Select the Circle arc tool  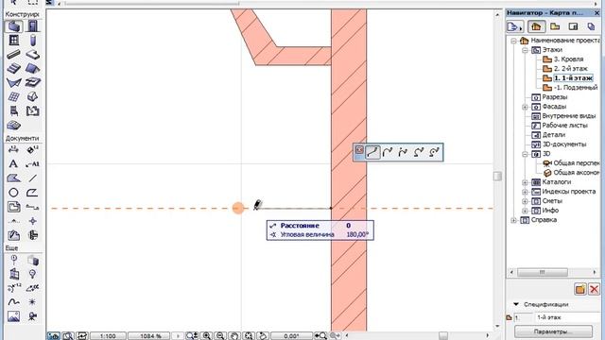[14, 193]
